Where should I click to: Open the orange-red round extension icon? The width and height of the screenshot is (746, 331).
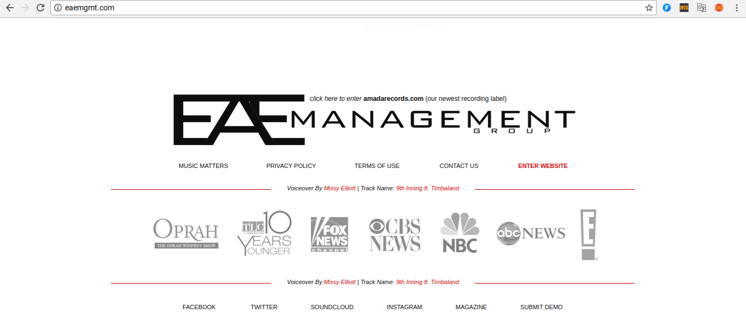point(719,8)
